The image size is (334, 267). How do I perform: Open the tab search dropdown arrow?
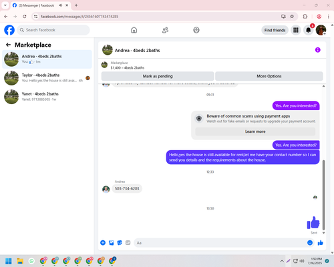click(x=5, y=5)
